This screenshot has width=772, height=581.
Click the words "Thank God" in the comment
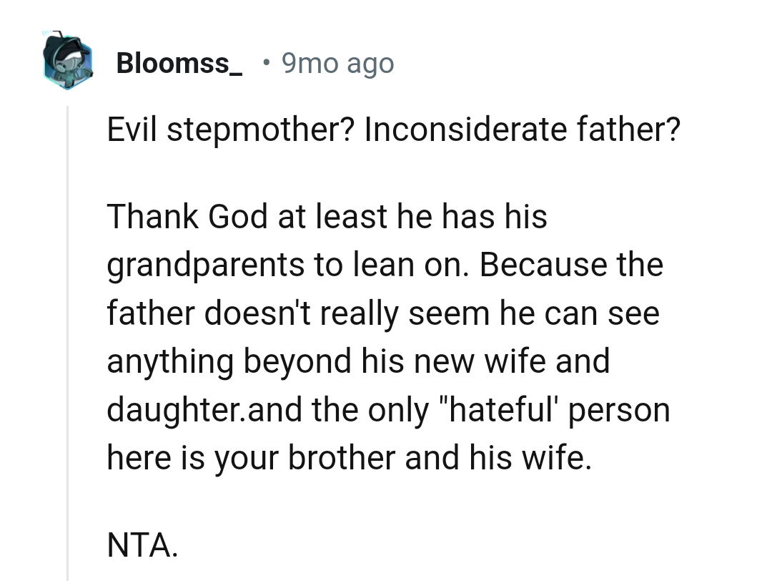(x=189, y=217)
